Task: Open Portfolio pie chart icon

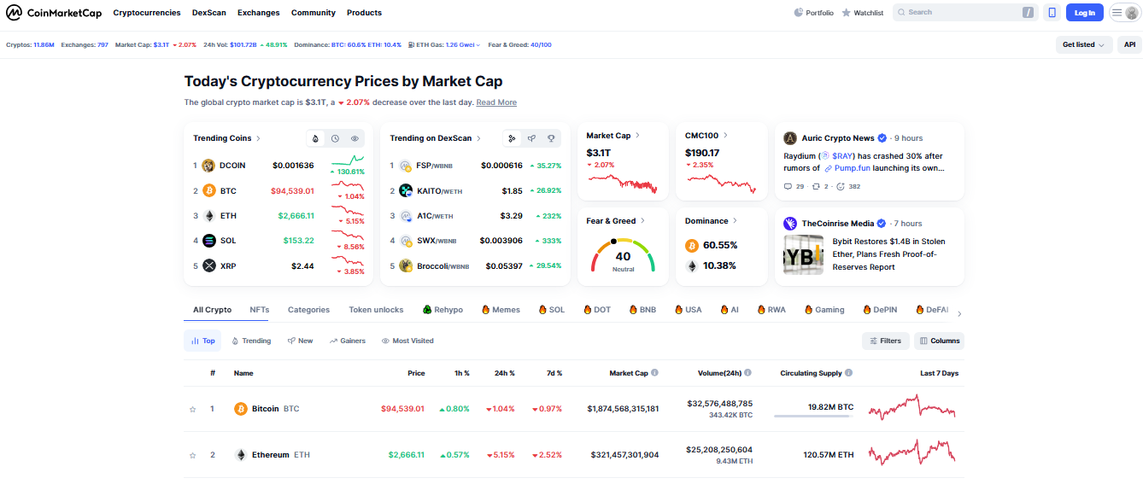Action: (799, 13)
